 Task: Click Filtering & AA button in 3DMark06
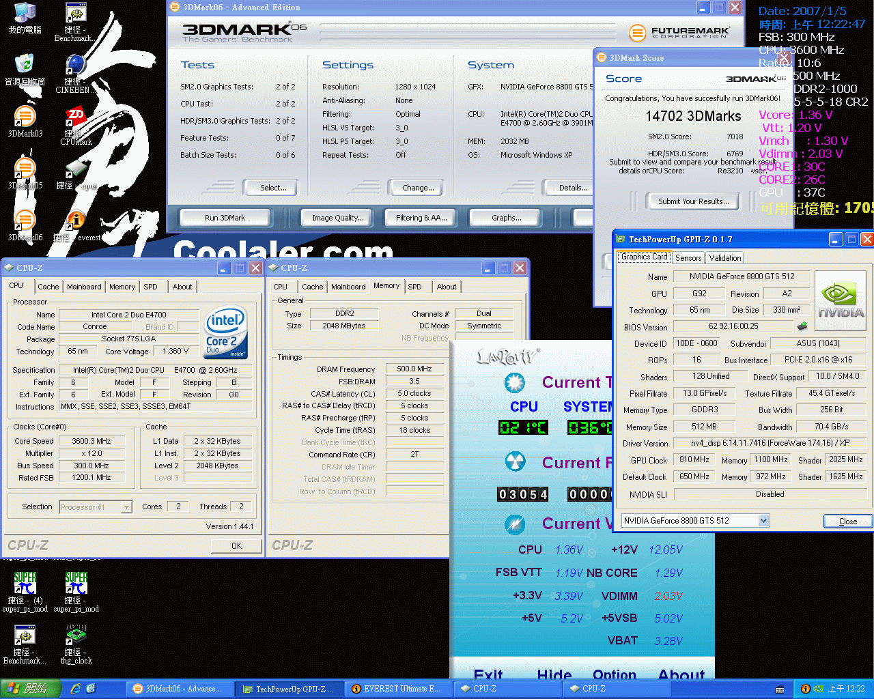pyautogui.click(x=421, y=218)
